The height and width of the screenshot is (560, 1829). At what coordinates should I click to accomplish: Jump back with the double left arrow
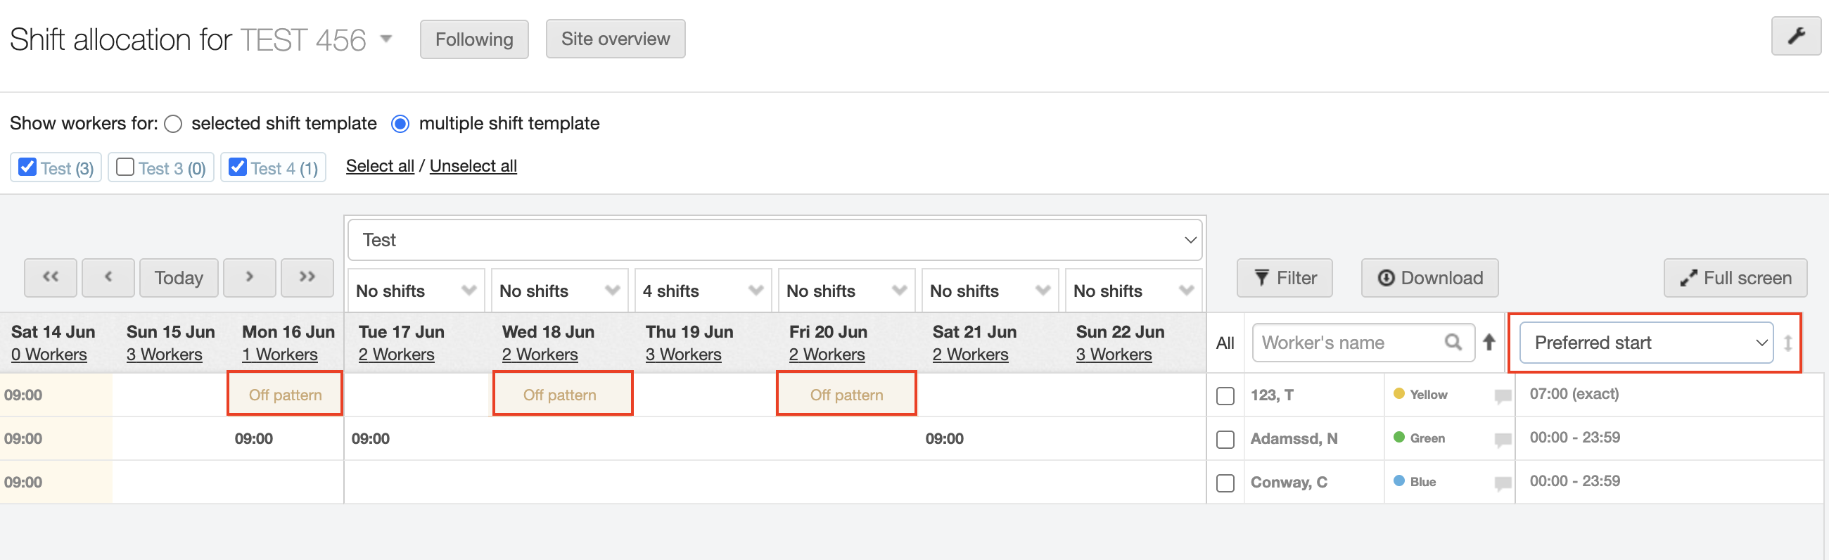(51, 276)
